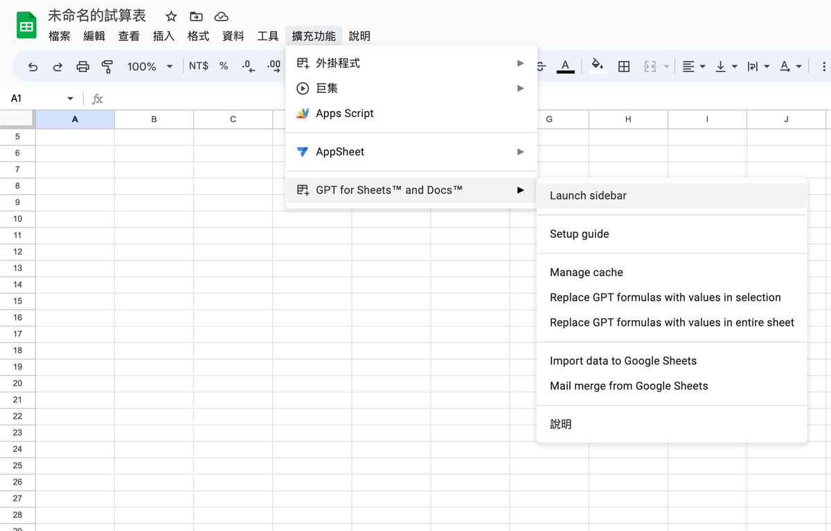
Task: Select column A header
Action: click(x=75, y=119)
